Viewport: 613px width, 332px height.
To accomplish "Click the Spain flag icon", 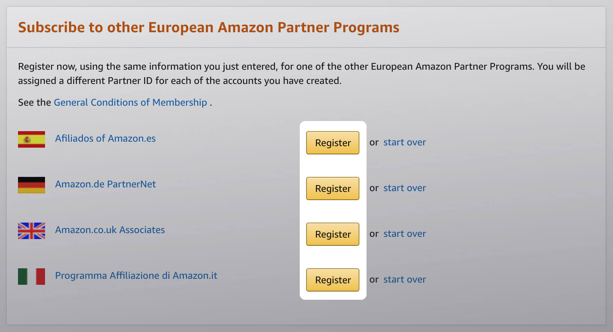I will [x=32, y=139].
